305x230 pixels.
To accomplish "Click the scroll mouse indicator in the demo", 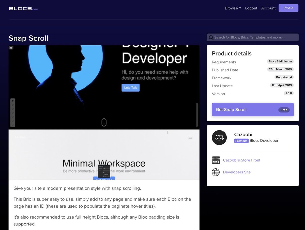I will (x=104, y=122).
